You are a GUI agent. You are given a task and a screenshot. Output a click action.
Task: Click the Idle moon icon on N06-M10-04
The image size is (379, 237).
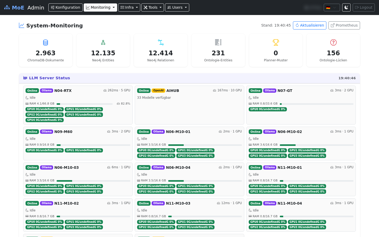pyautogui.click(x=139, y=175)
